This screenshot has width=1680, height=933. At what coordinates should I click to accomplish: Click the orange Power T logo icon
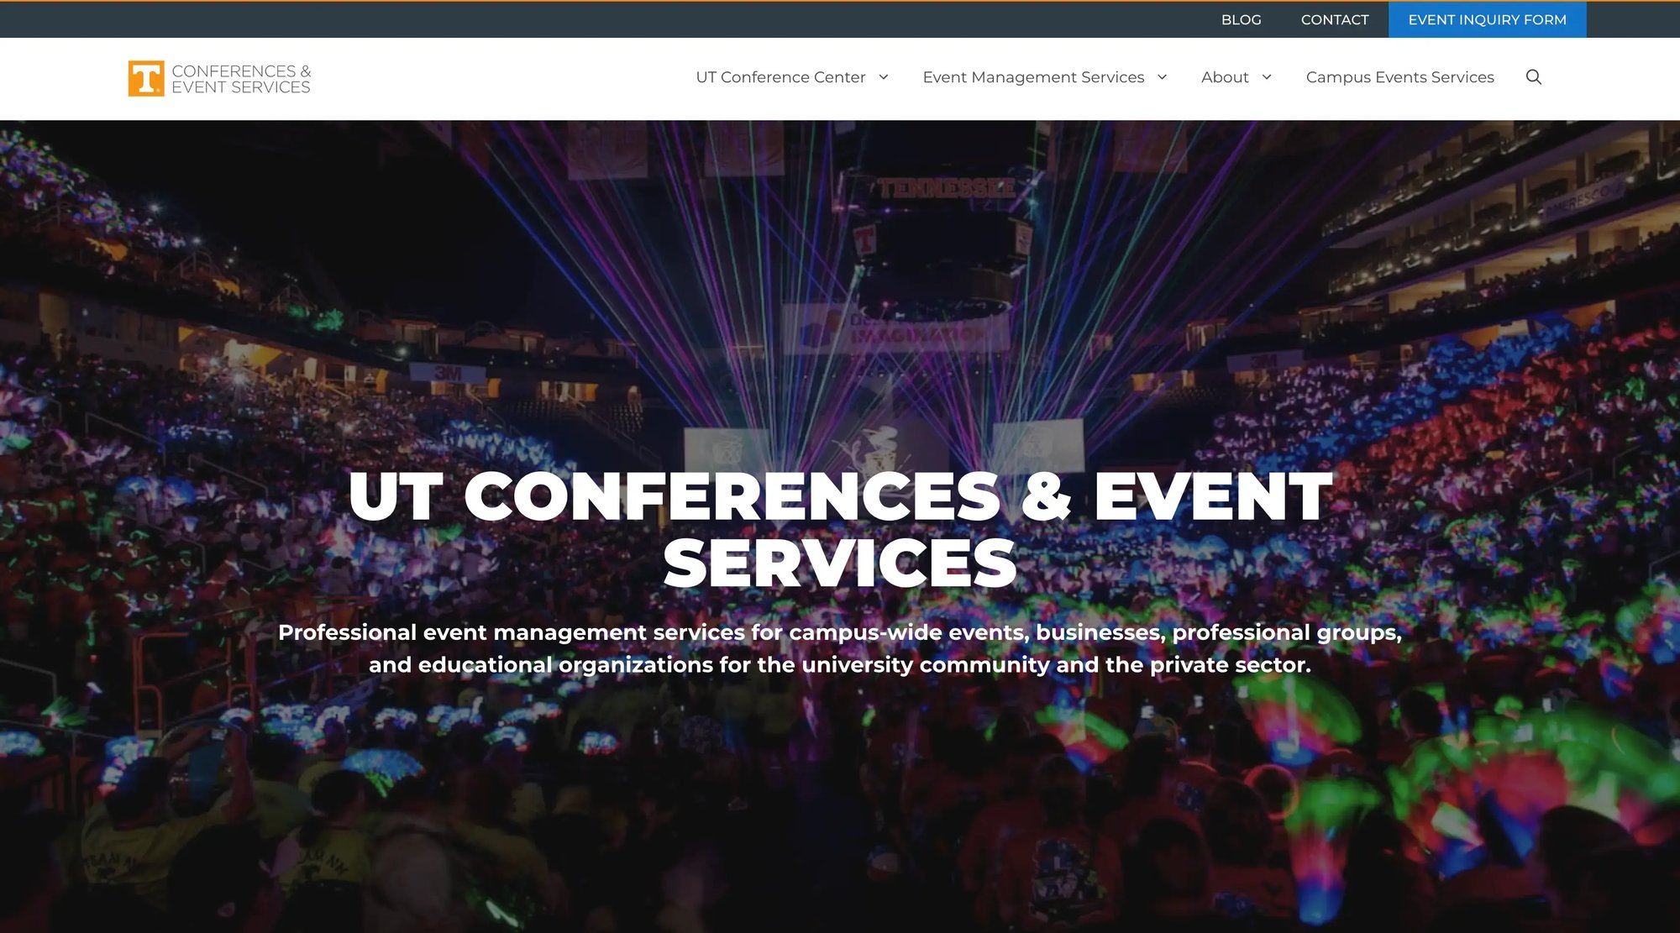[x=145, y=78]
